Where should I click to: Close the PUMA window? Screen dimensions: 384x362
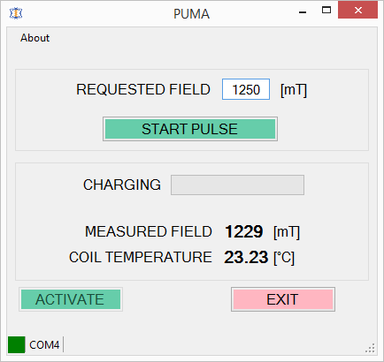[x=357, y=11]
